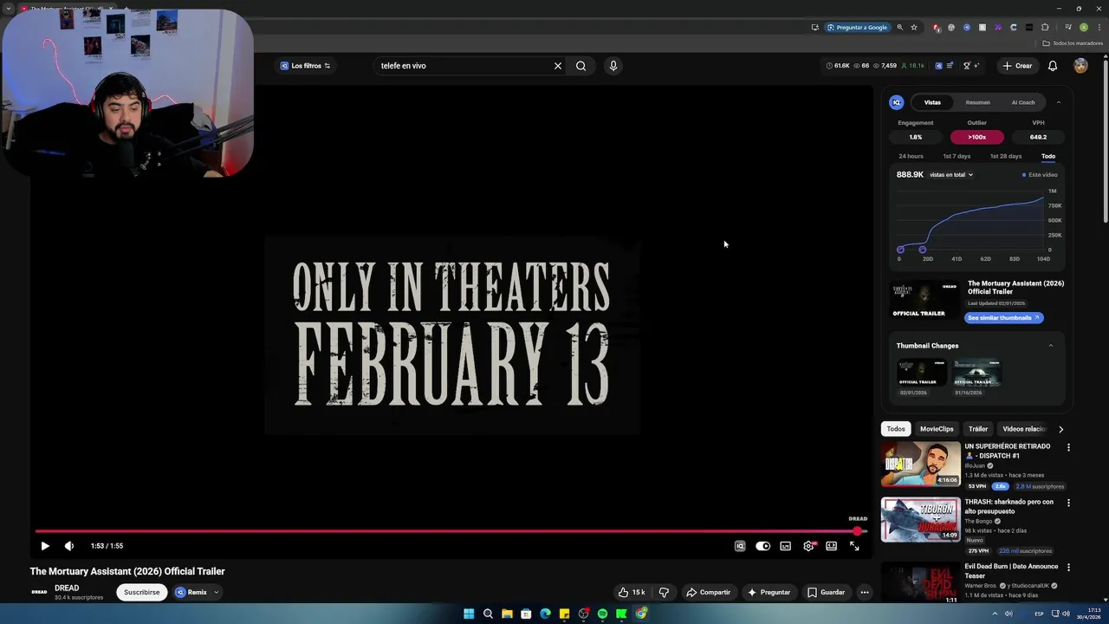
Task: Like the video with 15 k thumbs up
Action: (631, 592)
